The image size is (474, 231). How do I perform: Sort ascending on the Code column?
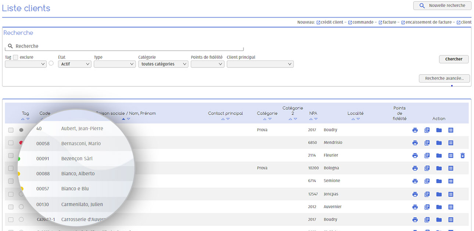42,119
